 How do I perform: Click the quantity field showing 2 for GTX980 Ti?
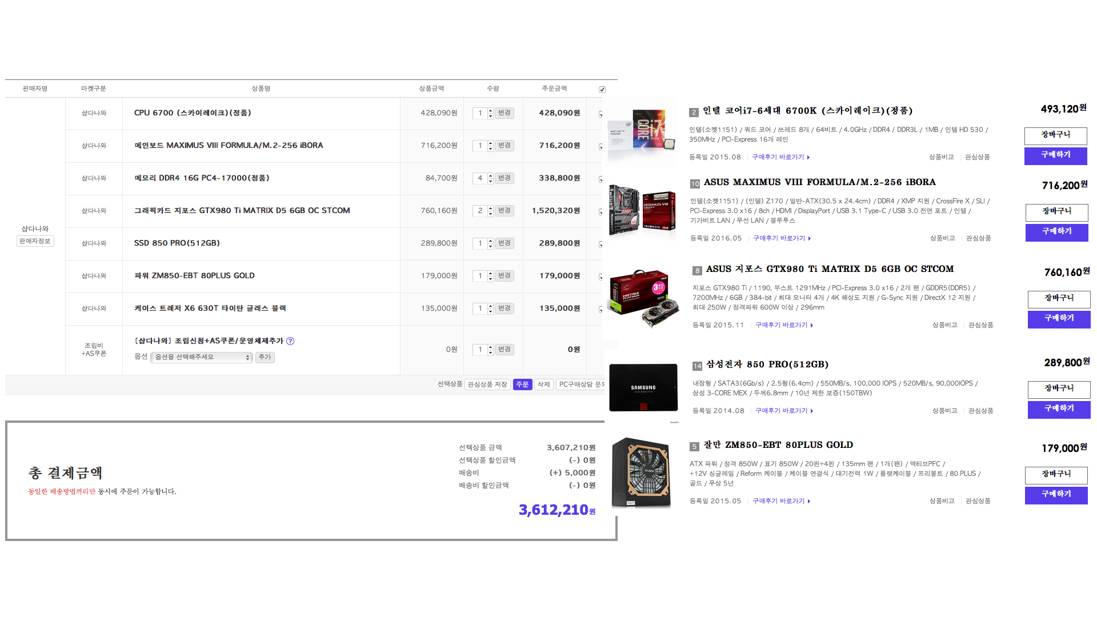point(480,211)
